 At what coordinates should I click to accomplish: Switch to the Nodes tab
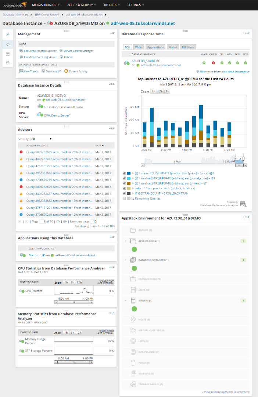tap(173, 47)
